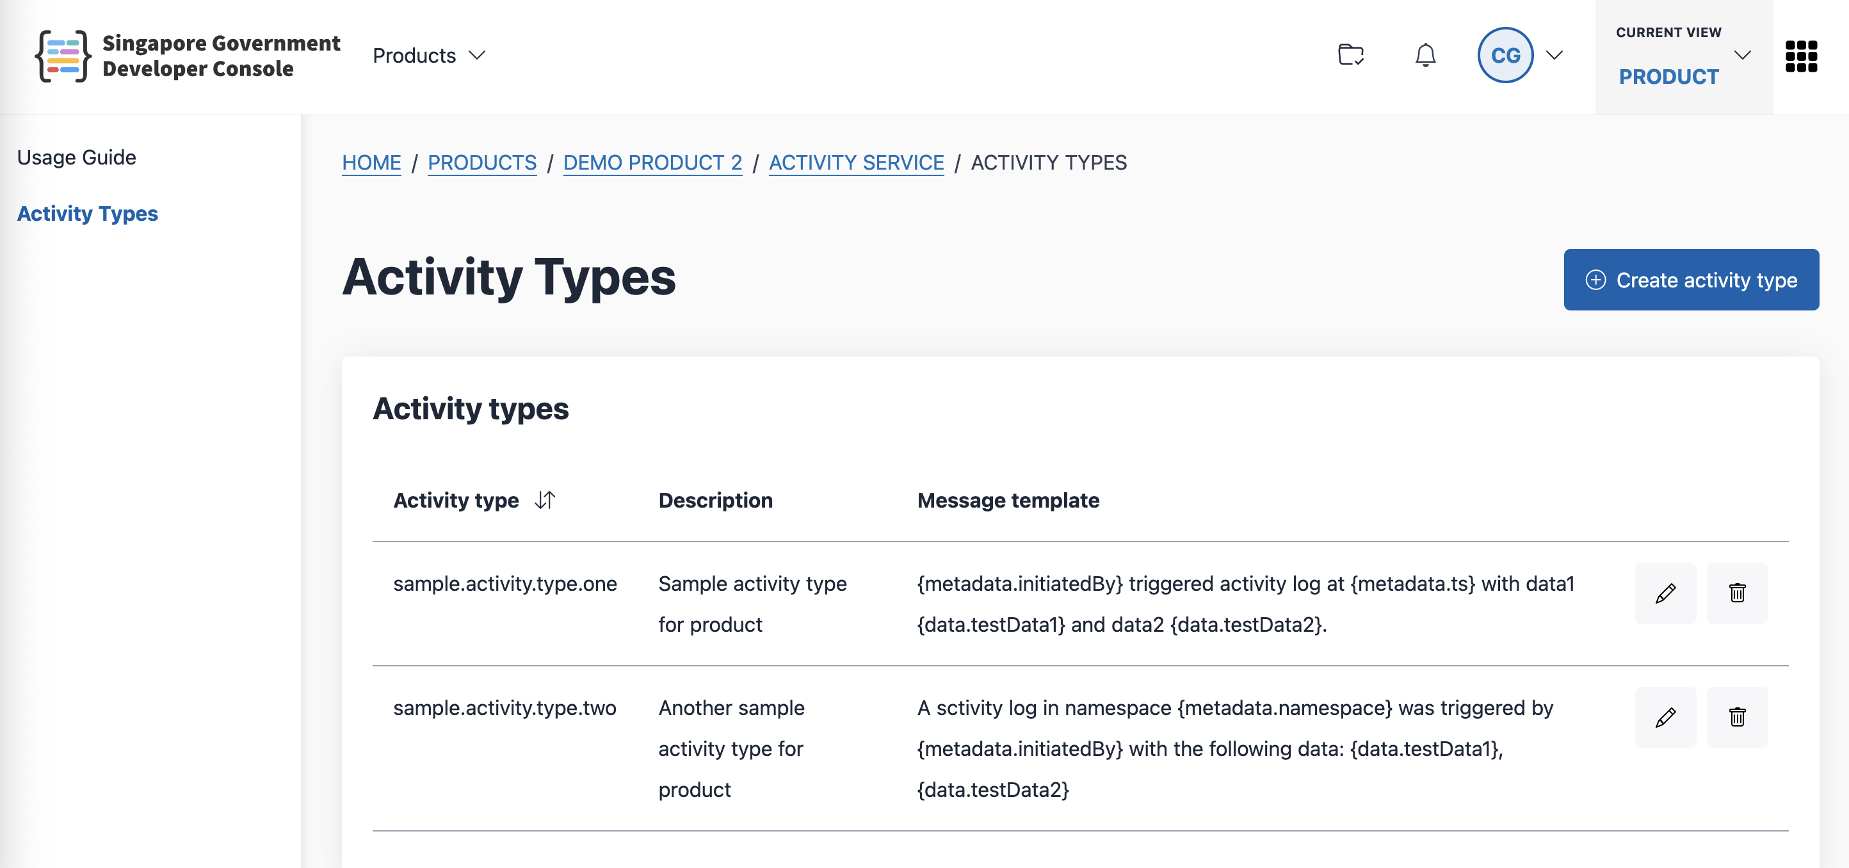Go to HOME breadcrumb link

371,163
